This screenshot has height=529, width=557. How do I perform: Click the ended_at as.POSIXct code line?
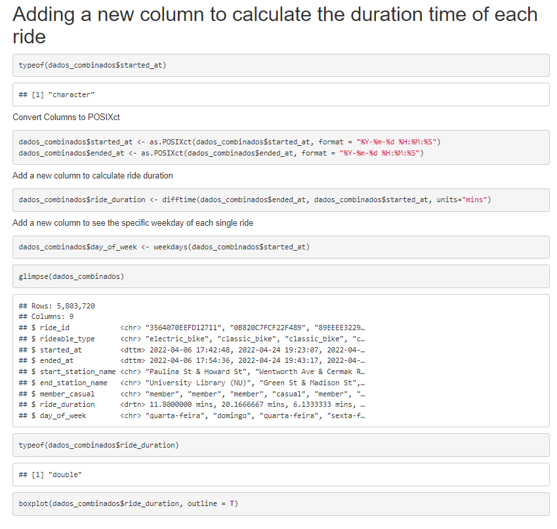click(x=221, y=153)
